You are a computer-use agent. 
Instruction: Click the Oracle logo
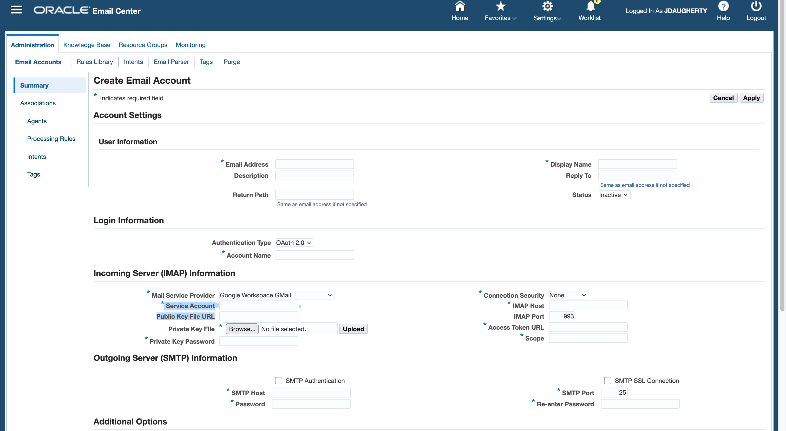(62, 11)
